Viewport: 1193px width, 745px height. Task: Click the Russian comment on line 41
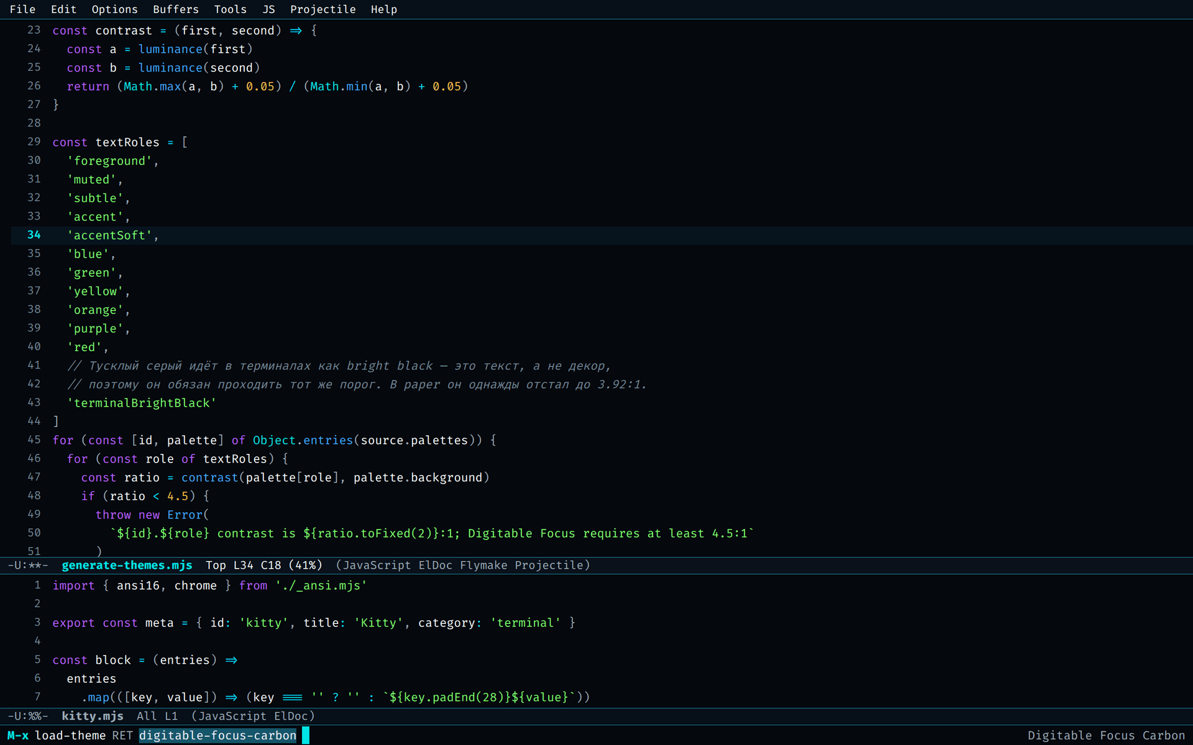[339, 366]
